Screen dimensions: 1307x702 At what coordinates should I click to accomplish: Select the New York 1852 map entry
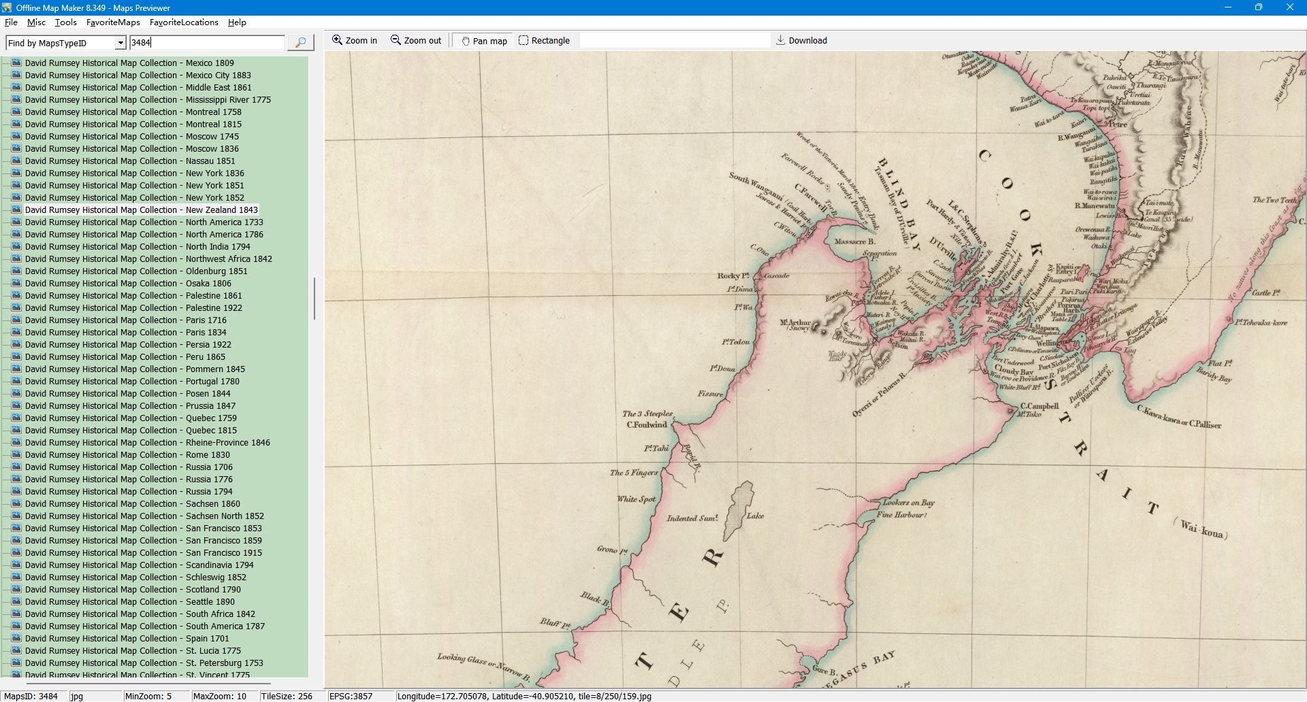pos(134,198)
